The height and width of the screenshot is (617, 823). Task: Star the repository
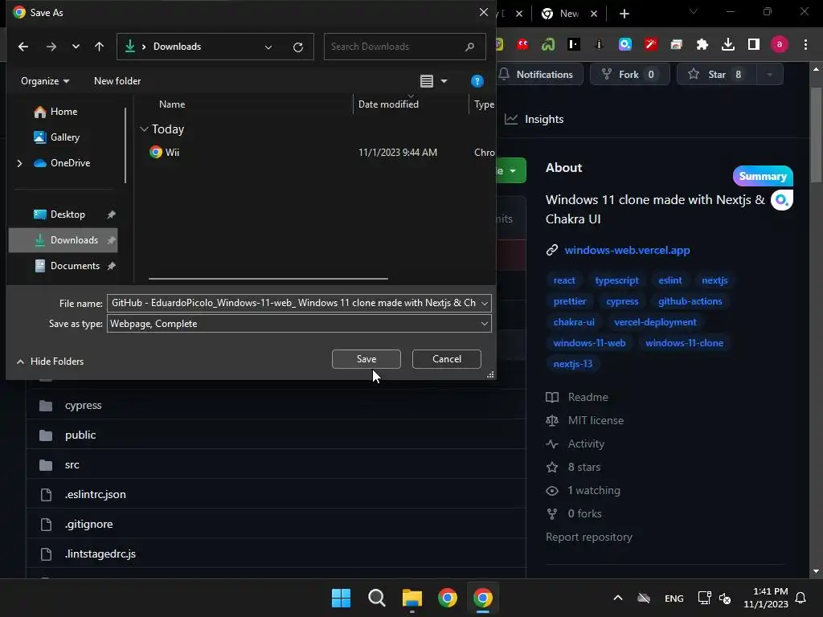point(717,75)
